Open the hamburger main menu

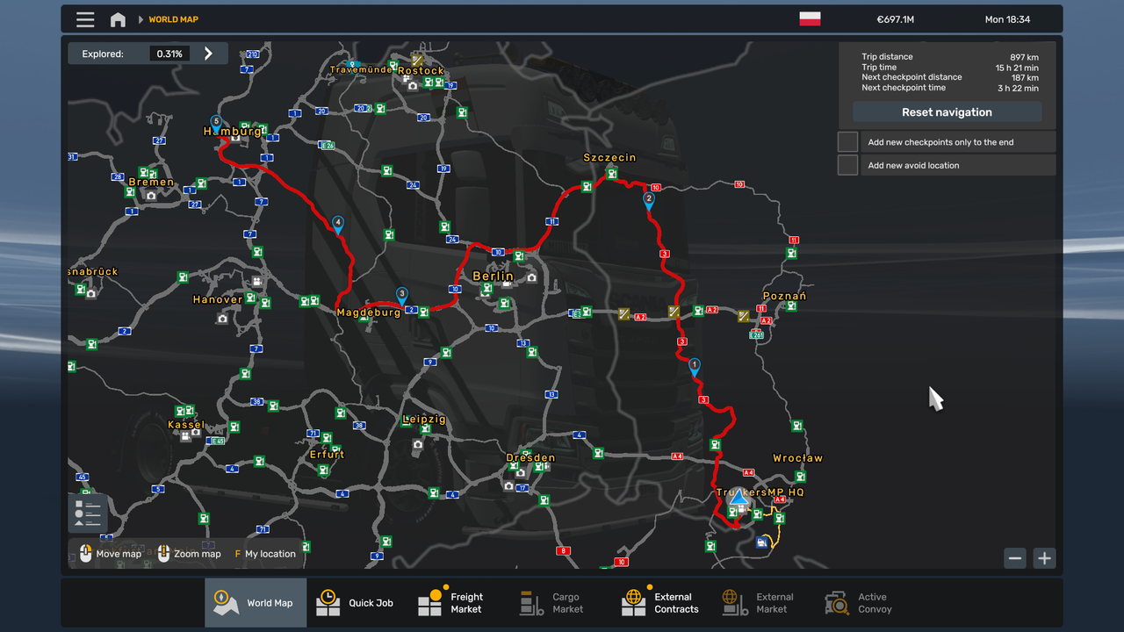pyautogui.click(x=85, y=19)
